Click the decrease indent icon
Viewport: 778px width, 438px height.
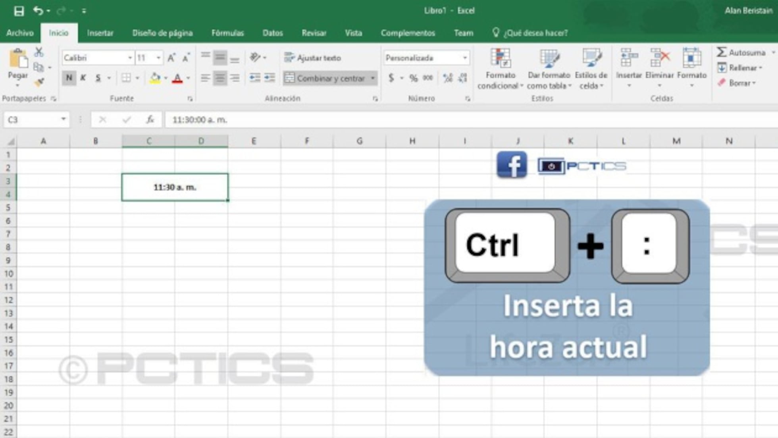click(254, 78)
